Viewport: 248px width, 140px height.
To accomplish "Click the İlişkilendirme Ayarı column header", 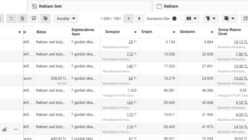I will coord(83,32).
